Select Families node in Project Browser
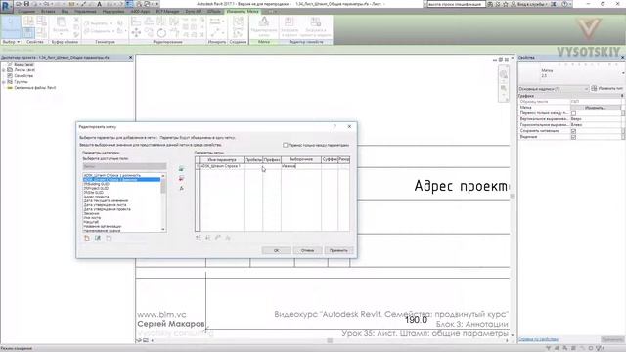 pos(23,76)
